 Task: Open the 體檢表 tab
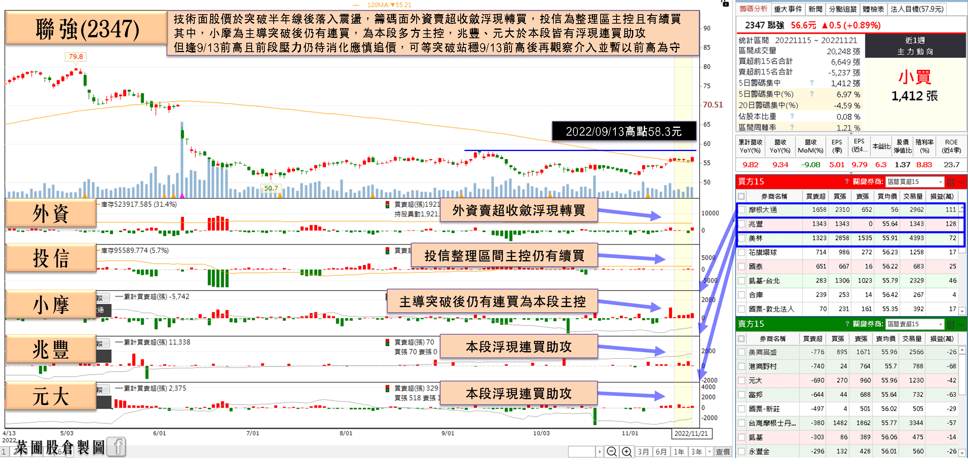point(873,9)
